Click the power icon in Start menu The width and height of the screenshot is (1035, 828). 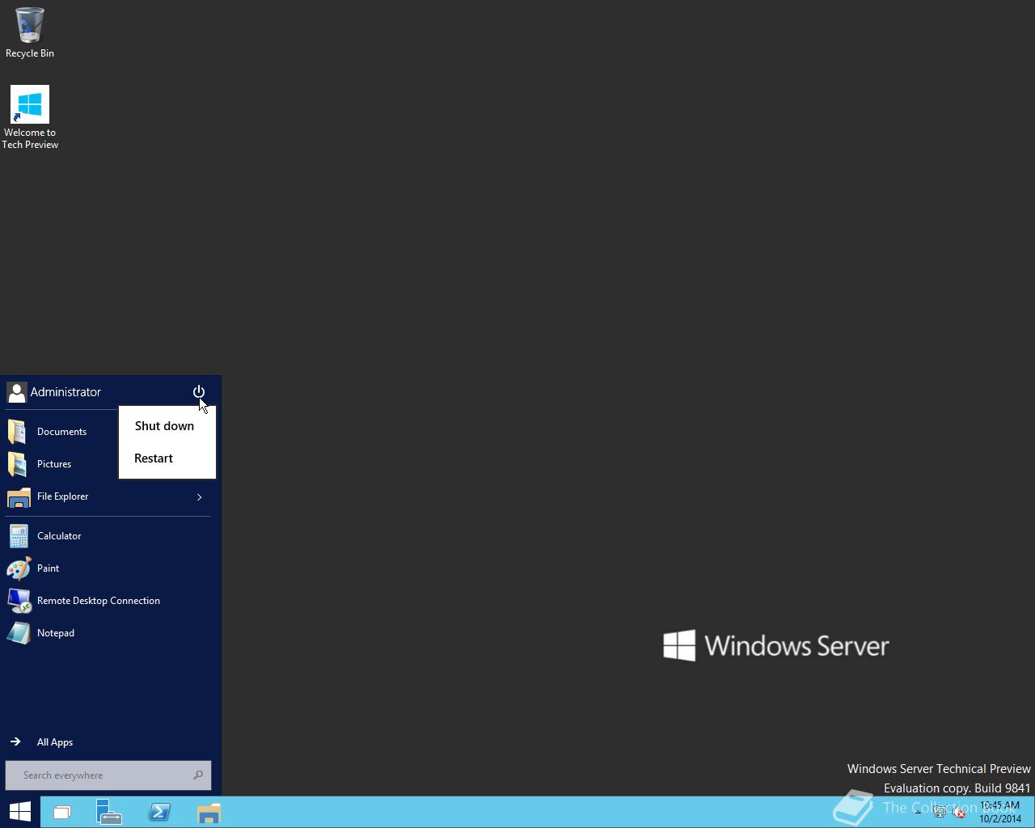click(x=199, y=392)
